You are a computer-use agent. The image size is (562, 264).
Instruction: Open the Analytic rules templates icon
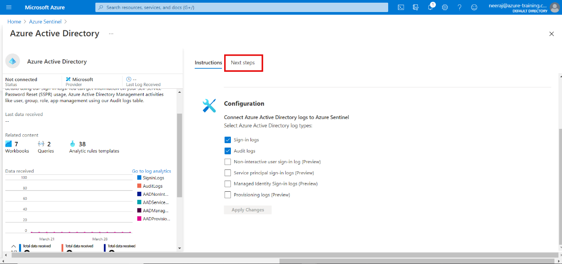(73, 144)
